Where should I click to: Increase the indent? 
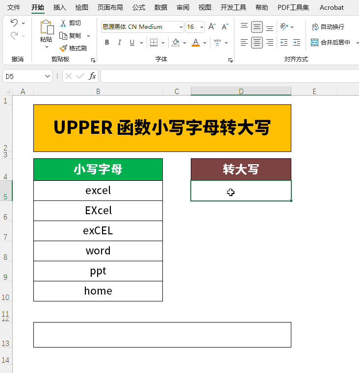(x=297, y=43)
